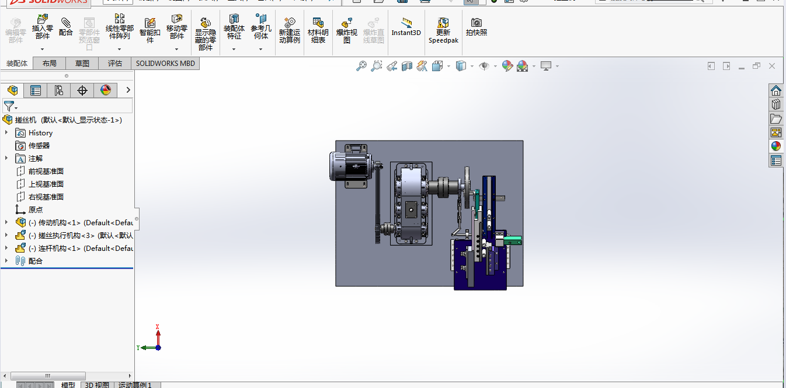Open dropdown arrow next to Hide/Show eye

coord(495,67)
